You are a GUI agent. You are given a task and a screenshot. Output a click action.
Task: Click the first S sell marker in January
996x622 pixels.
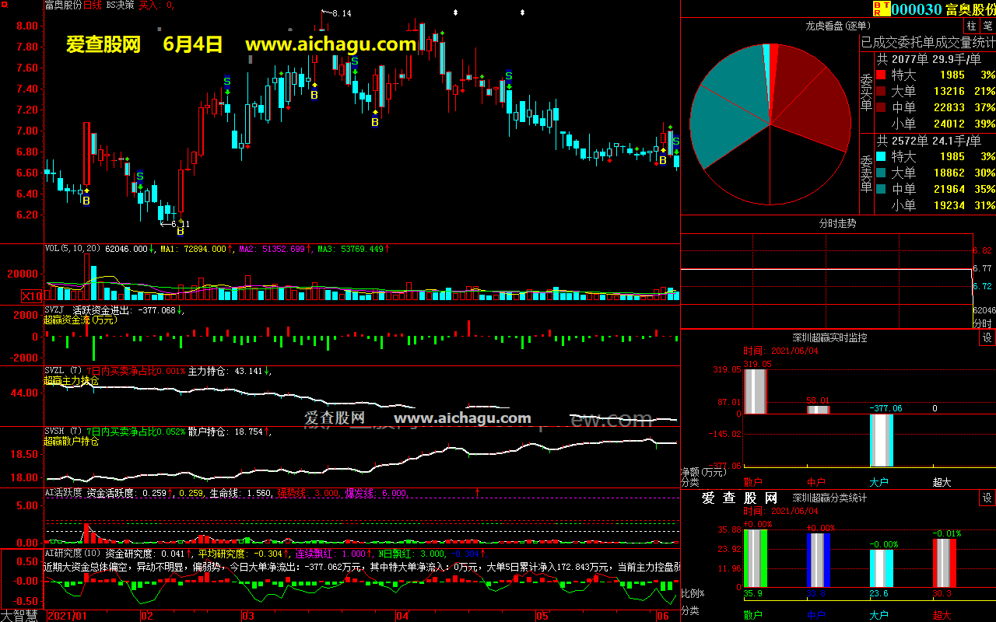(x=140, y=177)
